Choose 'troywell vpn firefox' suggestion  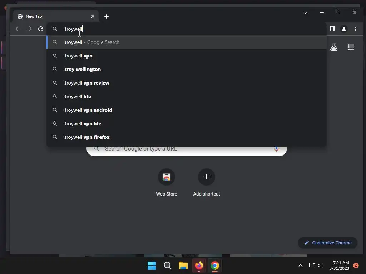(187, 137)
